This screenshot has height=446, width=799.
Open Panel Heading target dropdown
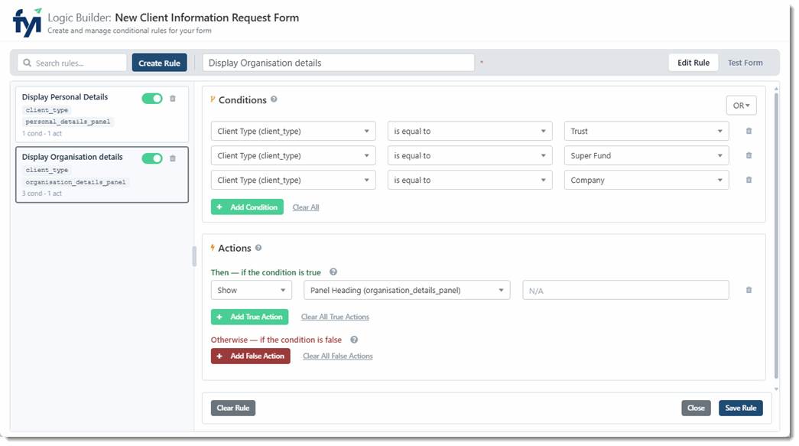click(407, 290)
